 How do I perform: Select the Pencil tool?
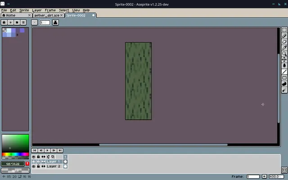[284, 36]
